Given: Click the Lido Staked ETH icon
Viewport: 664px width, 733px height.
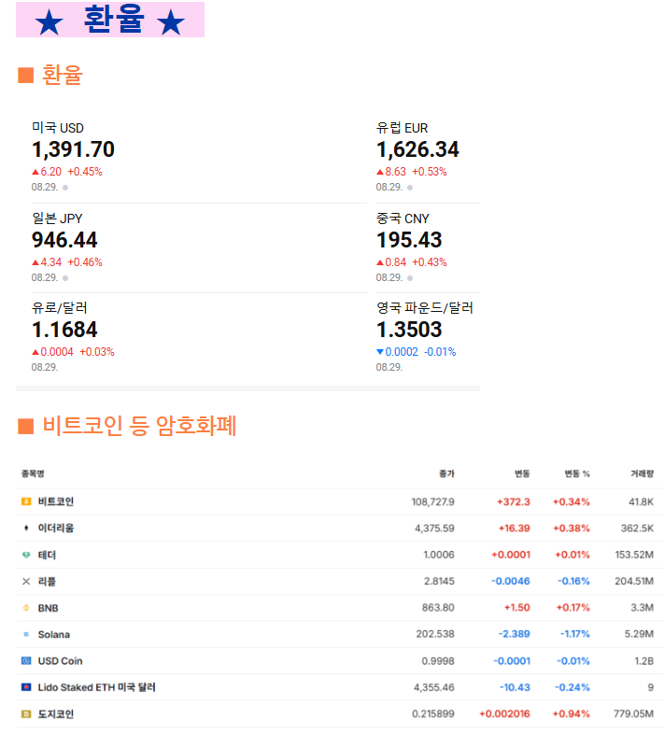Looking at the screenshot, I should pyautogui.click(x=26, y=687).
